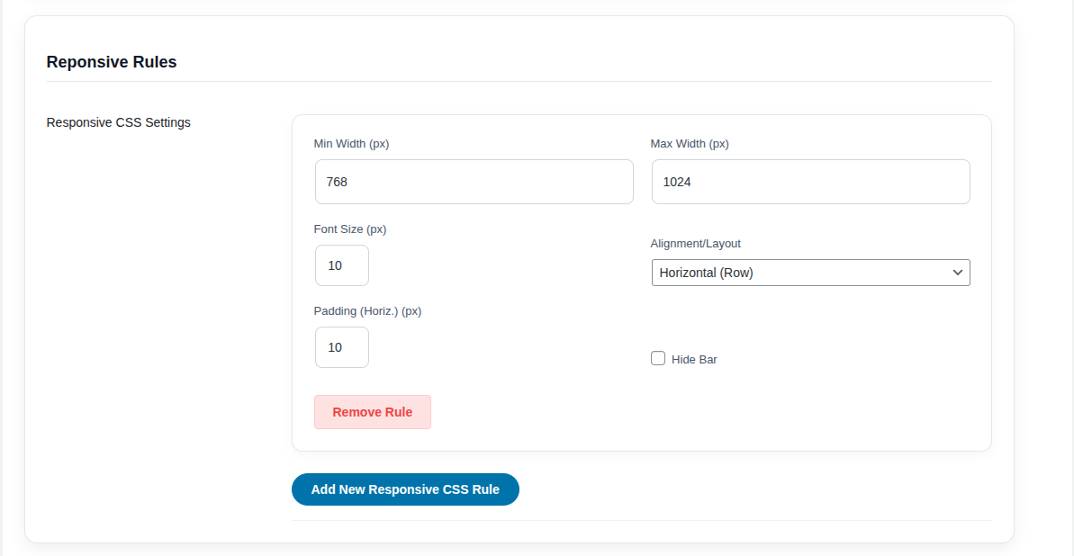This screenshot has width=1074, height=556.
Task: Click the "Padding (Horiz.) (px)" label
Action: 367,310
